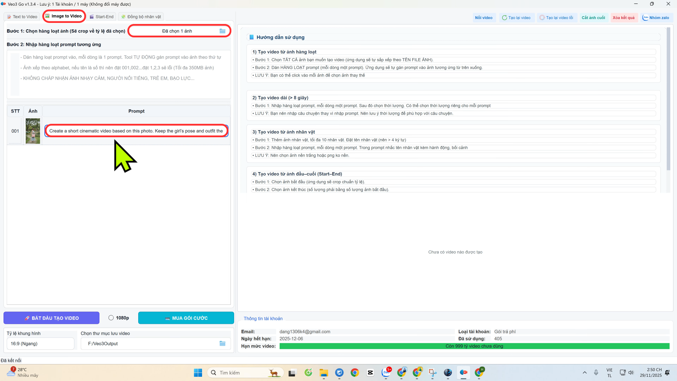Click Windows Start button
Screen dimensions: 677x381
pos(198,373)
